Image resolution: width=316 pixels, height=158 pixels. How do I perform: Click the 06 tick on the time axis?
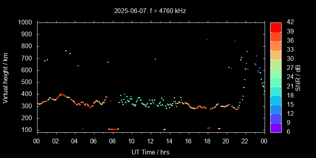pos(94,141)
